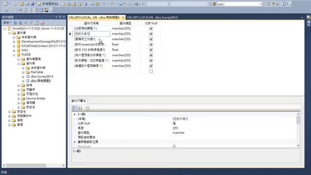Uncheck Allow Null for the first column row
The height and width of the screenshot is (175, 311).
(x=151, y=28)
